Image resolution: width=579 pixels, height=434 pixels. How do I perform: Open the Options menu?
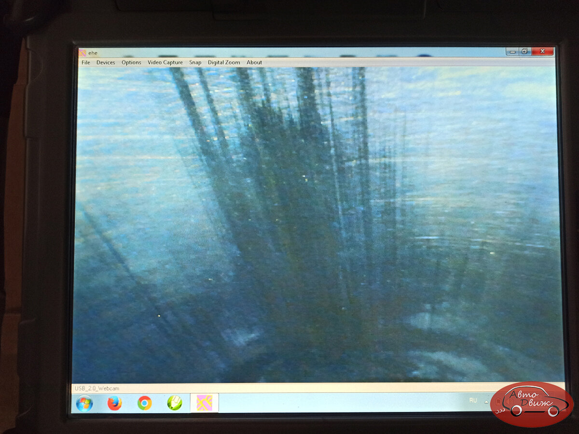coord(131,63)
